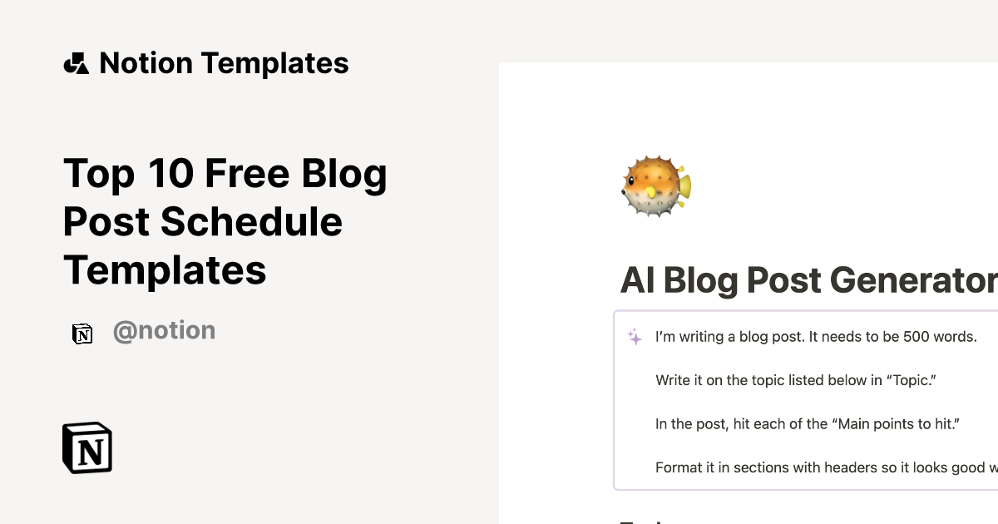This screenshot has width=998, height=524.
Task: Select the "In the post, hit each" line
Action: 807,424
